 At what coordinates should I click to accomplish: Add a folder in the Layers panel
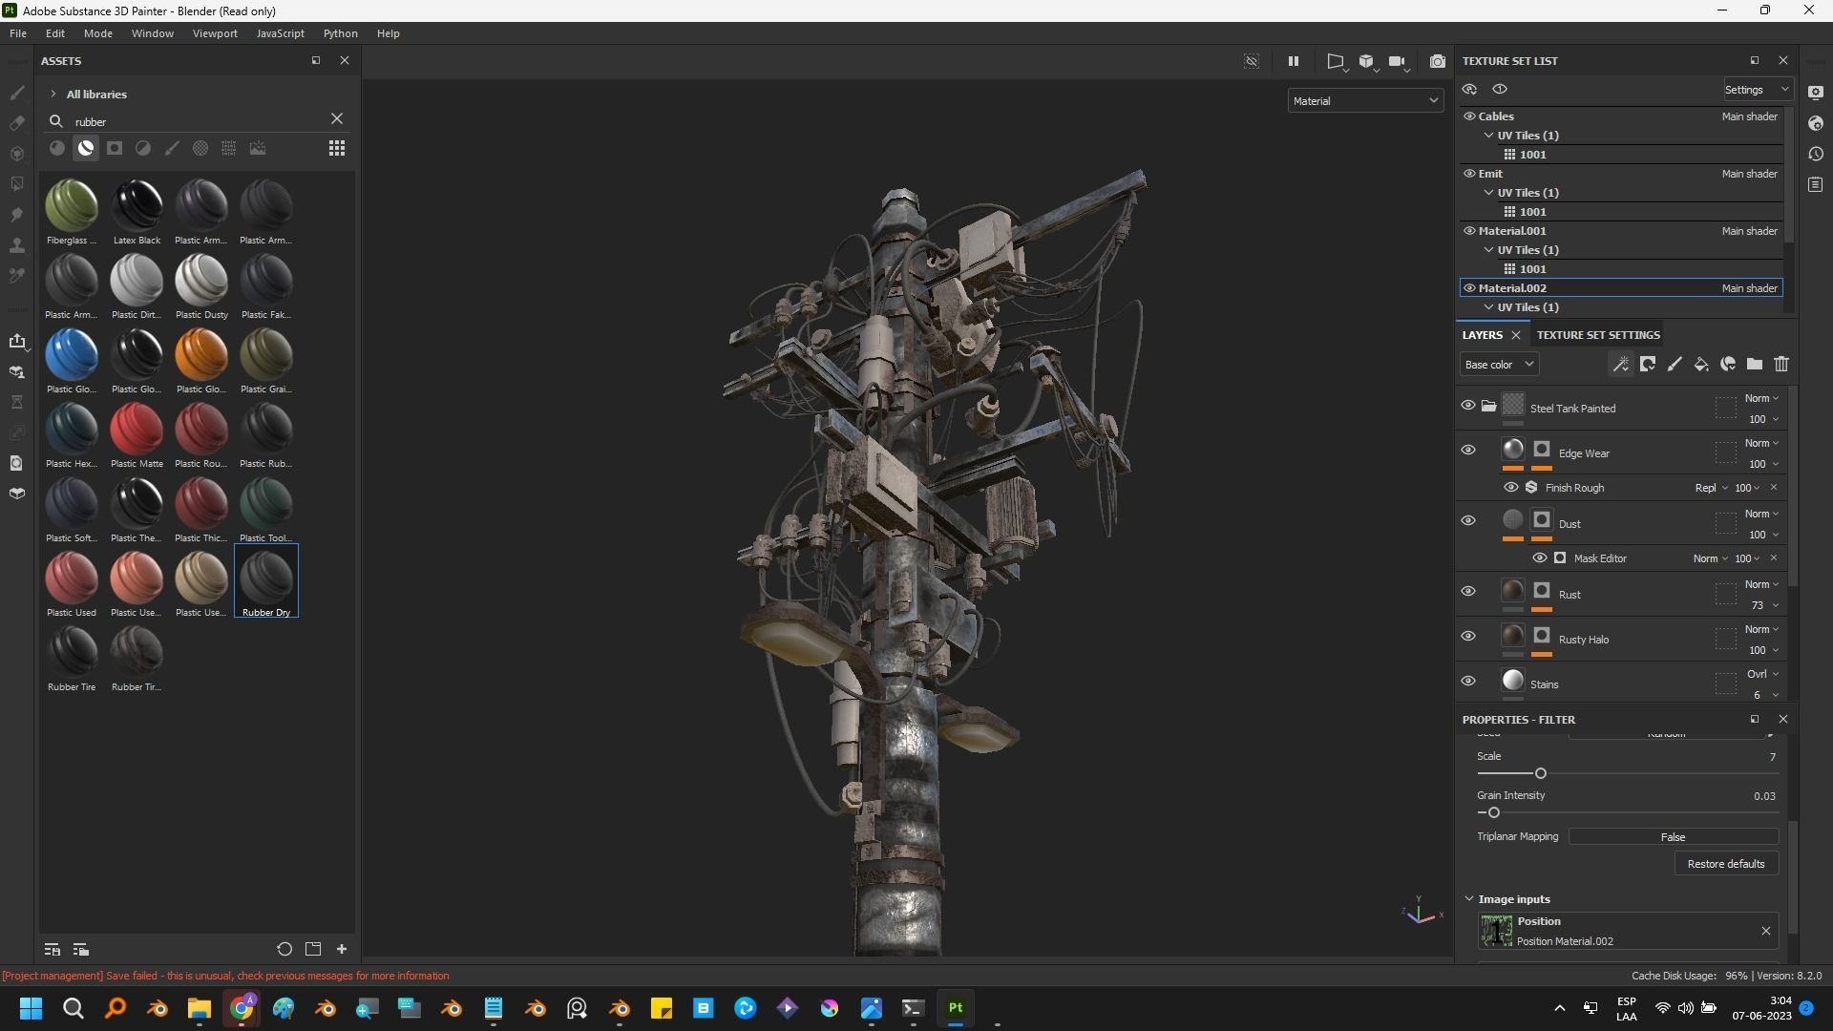pyautogui.click(x=1754, y=365)
